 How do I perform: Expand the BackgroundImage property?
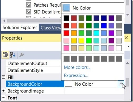pos(3,91)
